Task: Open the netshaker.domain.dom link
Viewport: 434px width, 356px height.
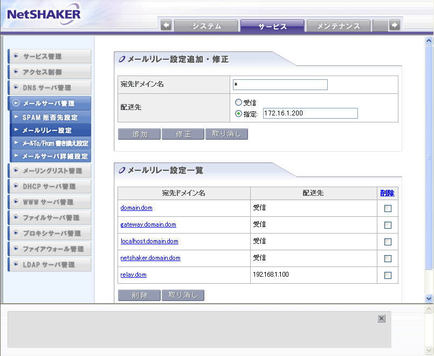Action: click(x=150, y=258)
